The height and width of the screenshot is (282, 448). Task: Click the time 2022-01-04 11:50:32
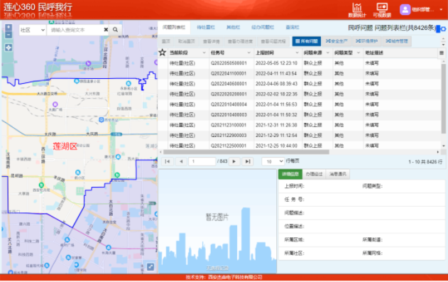pos(276,114)
